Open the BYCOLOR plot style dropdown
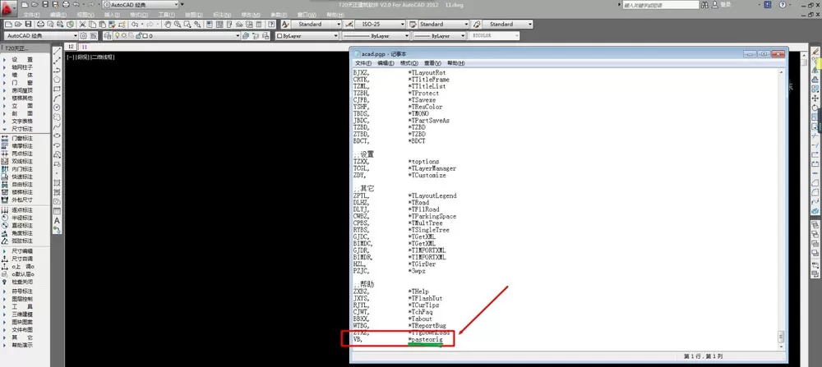 click(494, 35)
